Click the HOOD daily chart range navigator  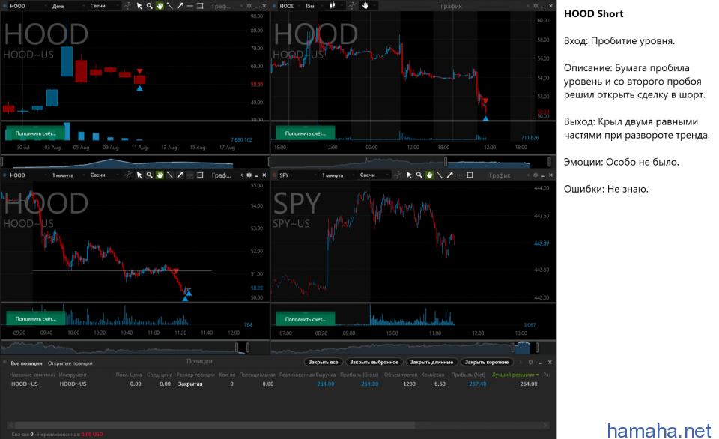135,162
